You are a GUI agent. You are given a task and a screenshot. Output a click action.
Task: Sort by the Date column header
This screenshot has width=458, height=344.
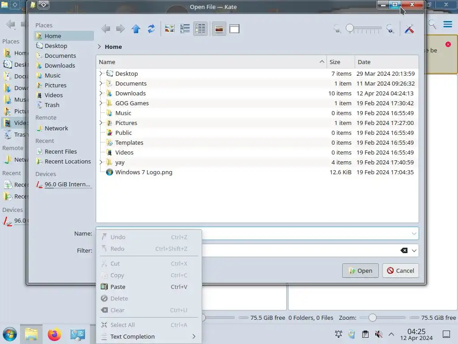(387, 62)
